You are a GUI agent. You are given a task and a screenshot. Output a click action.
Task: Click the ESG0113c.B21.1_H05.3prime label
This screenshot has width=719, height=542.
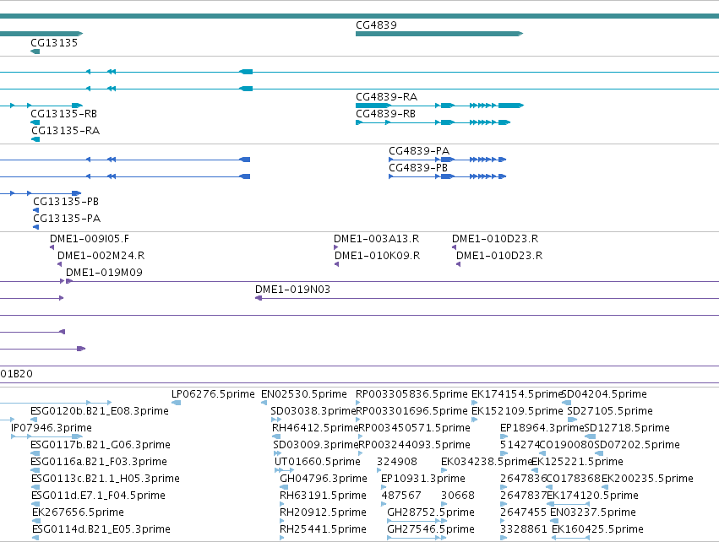coord(106,480)
